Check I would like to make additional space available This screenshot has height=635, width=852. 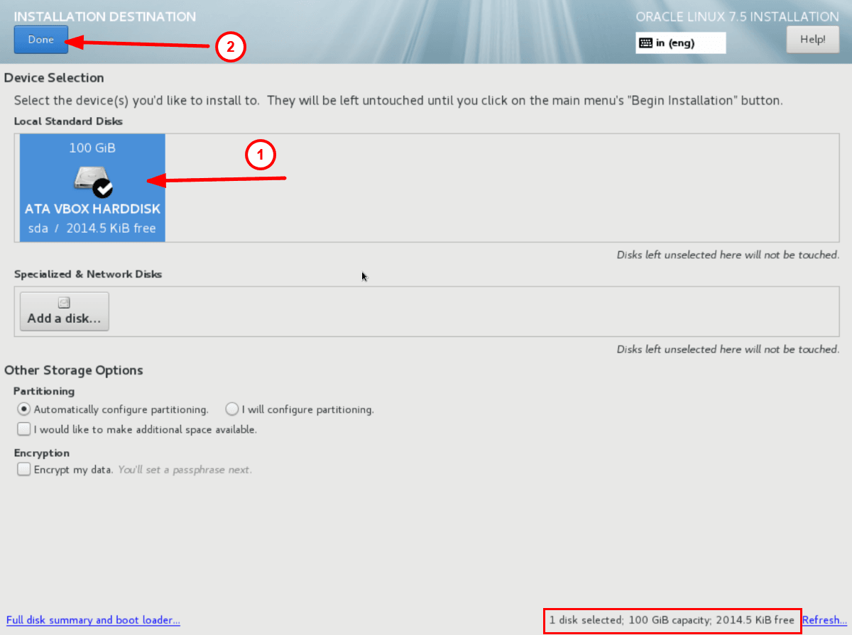pyautogui.click(x=23, y=429)
